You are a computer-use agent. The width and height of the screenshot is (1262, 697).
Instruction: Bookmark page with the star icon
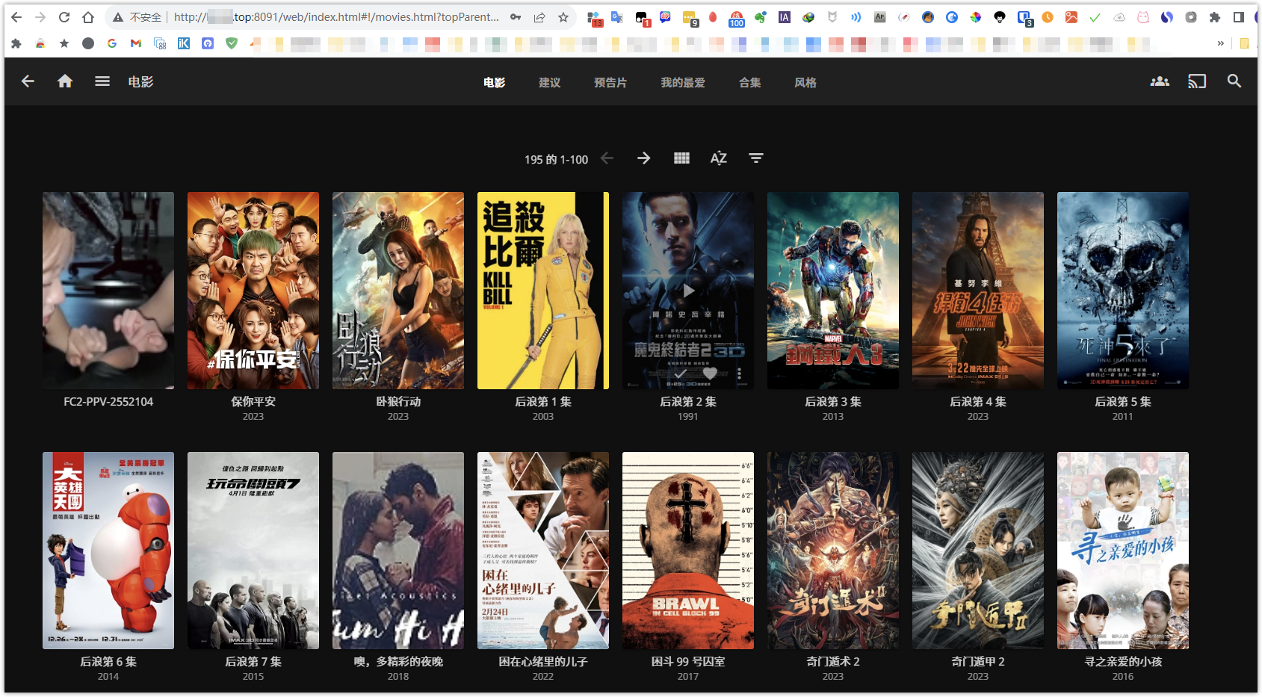(563, 17)
